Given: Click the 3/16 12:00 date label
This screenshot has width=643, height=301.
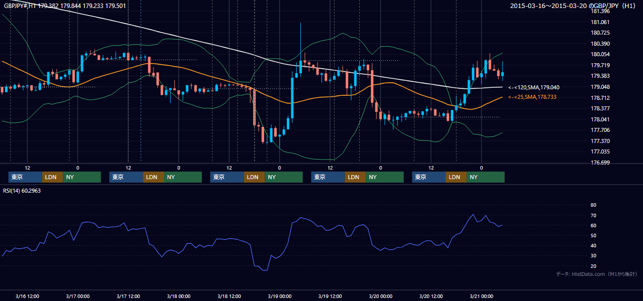Looking at the screenshot, I should pos(27,296).
